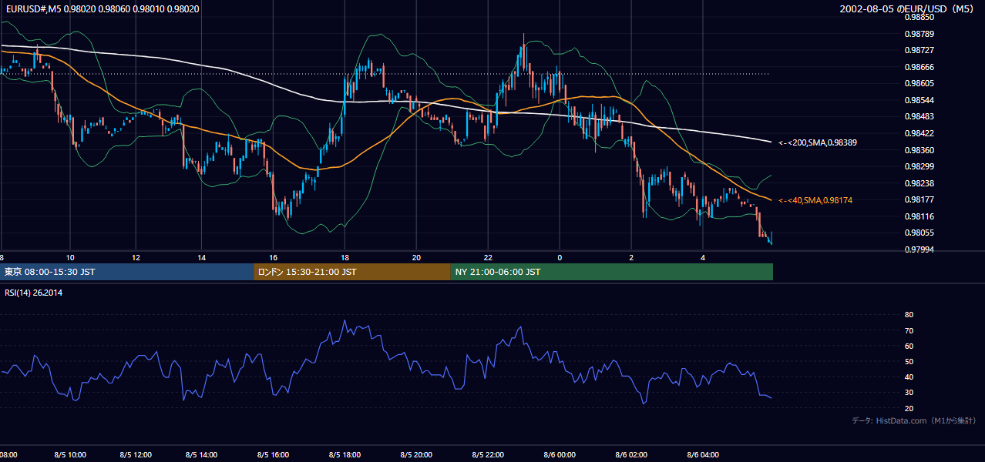Click the RSI 50 level label

tap(909, 361)
